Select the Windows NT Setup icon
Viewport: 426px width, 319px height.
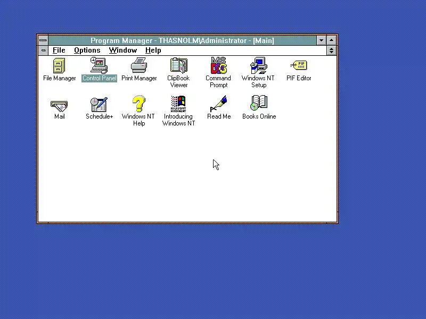click(258, 65)
